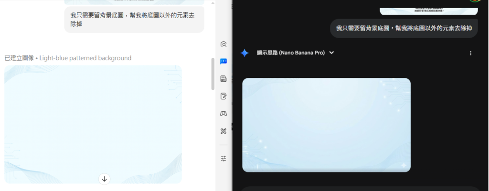Image resolution: width=489 pixels, height=191 pixels.
Task: Open the chat icon in the sidebar
Action: click(223, 62)
